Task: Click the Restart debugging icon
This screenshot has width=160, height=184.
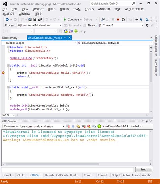Action: coord(123,20)
